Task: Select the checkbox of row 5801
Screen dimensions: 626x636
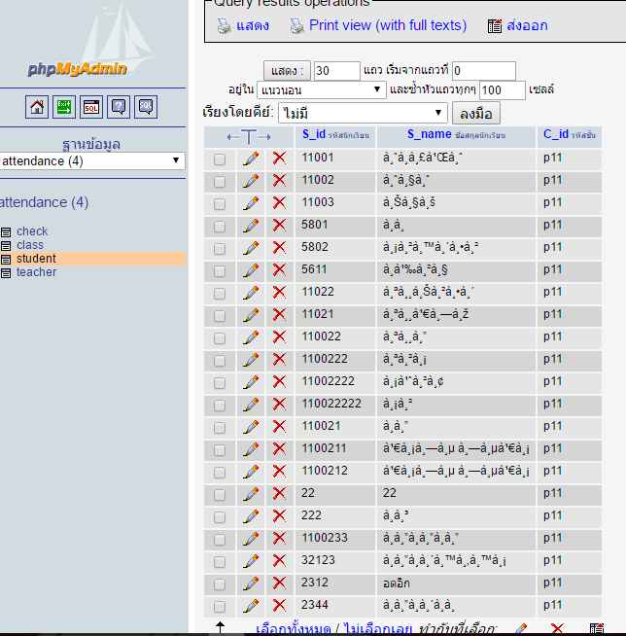Action: (220, 227)
